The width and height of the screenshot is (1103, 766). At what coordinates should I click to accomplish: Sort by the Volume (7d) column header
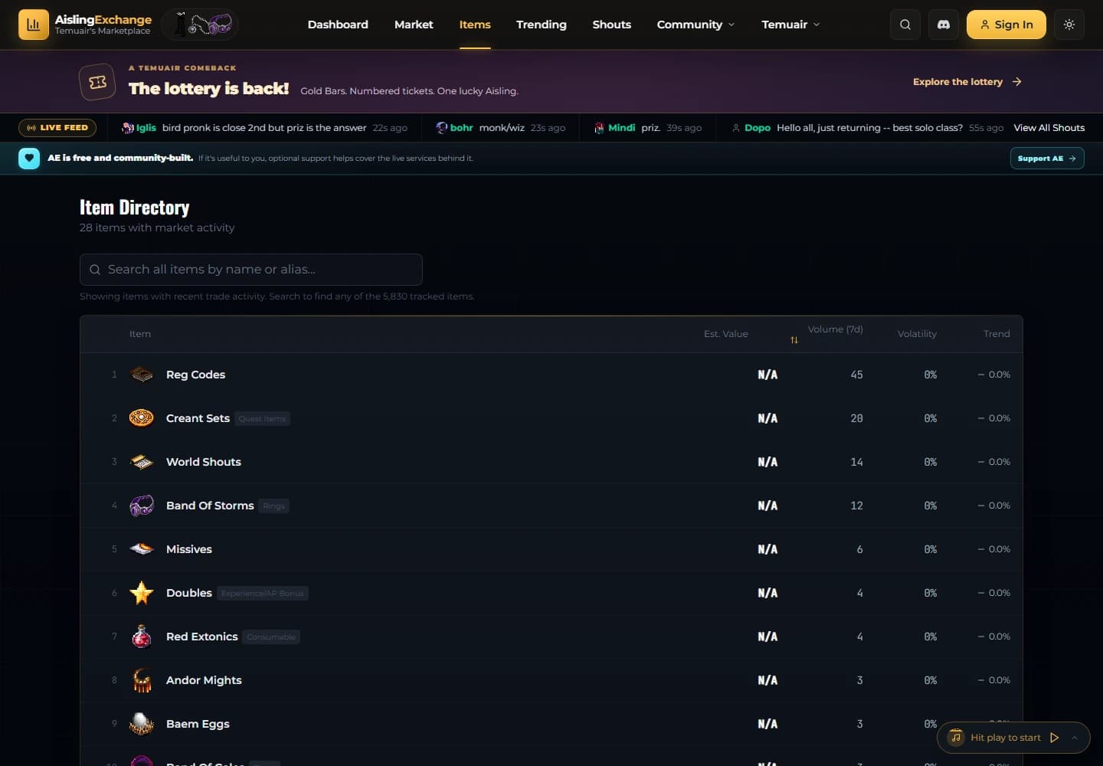click(835, 329)
